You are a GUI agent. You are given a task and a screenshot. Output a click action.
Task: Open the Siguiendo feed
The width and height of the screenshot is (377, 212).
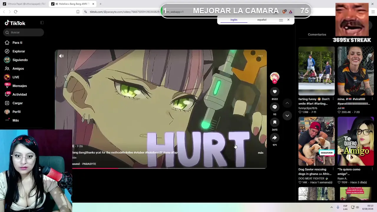coord(20,60)
